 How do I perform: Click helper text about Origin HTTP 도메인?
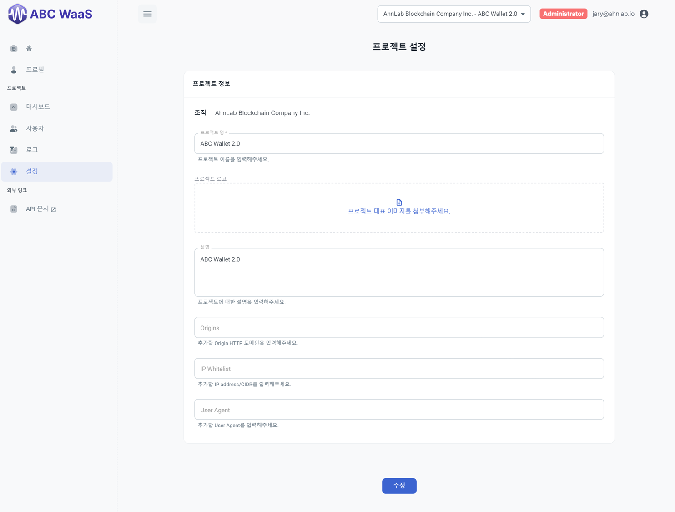click(248, 343)
